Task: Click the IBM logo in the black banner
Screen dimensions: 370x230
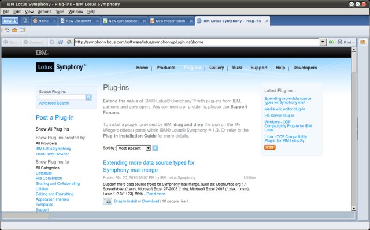Action: [42, 53]
